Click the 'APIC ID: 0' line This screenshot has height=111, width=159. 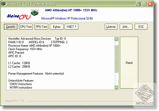(14, 56)
